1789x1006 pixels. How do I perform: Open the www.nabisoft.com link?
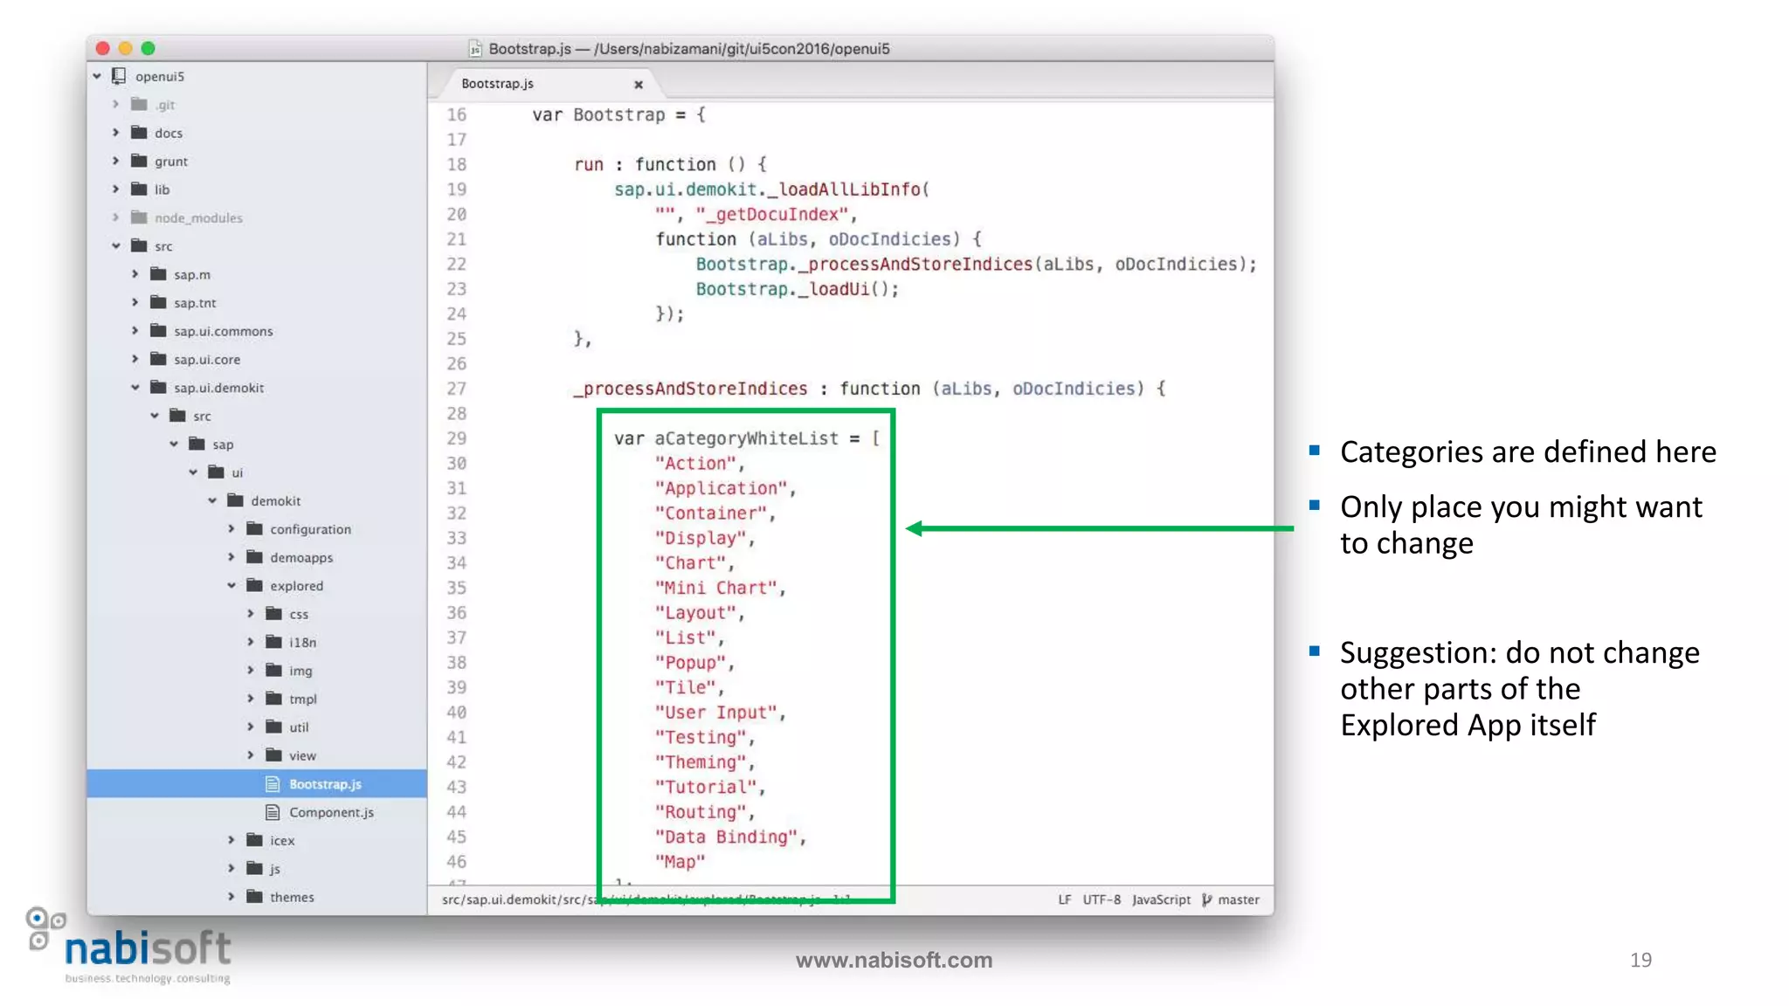894,960
